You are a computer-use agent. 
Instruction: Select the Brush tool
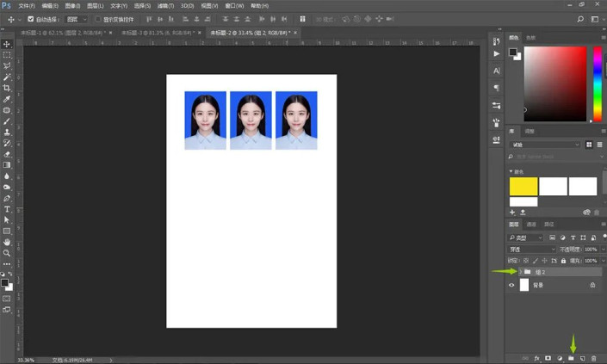(x=7, y=121)
